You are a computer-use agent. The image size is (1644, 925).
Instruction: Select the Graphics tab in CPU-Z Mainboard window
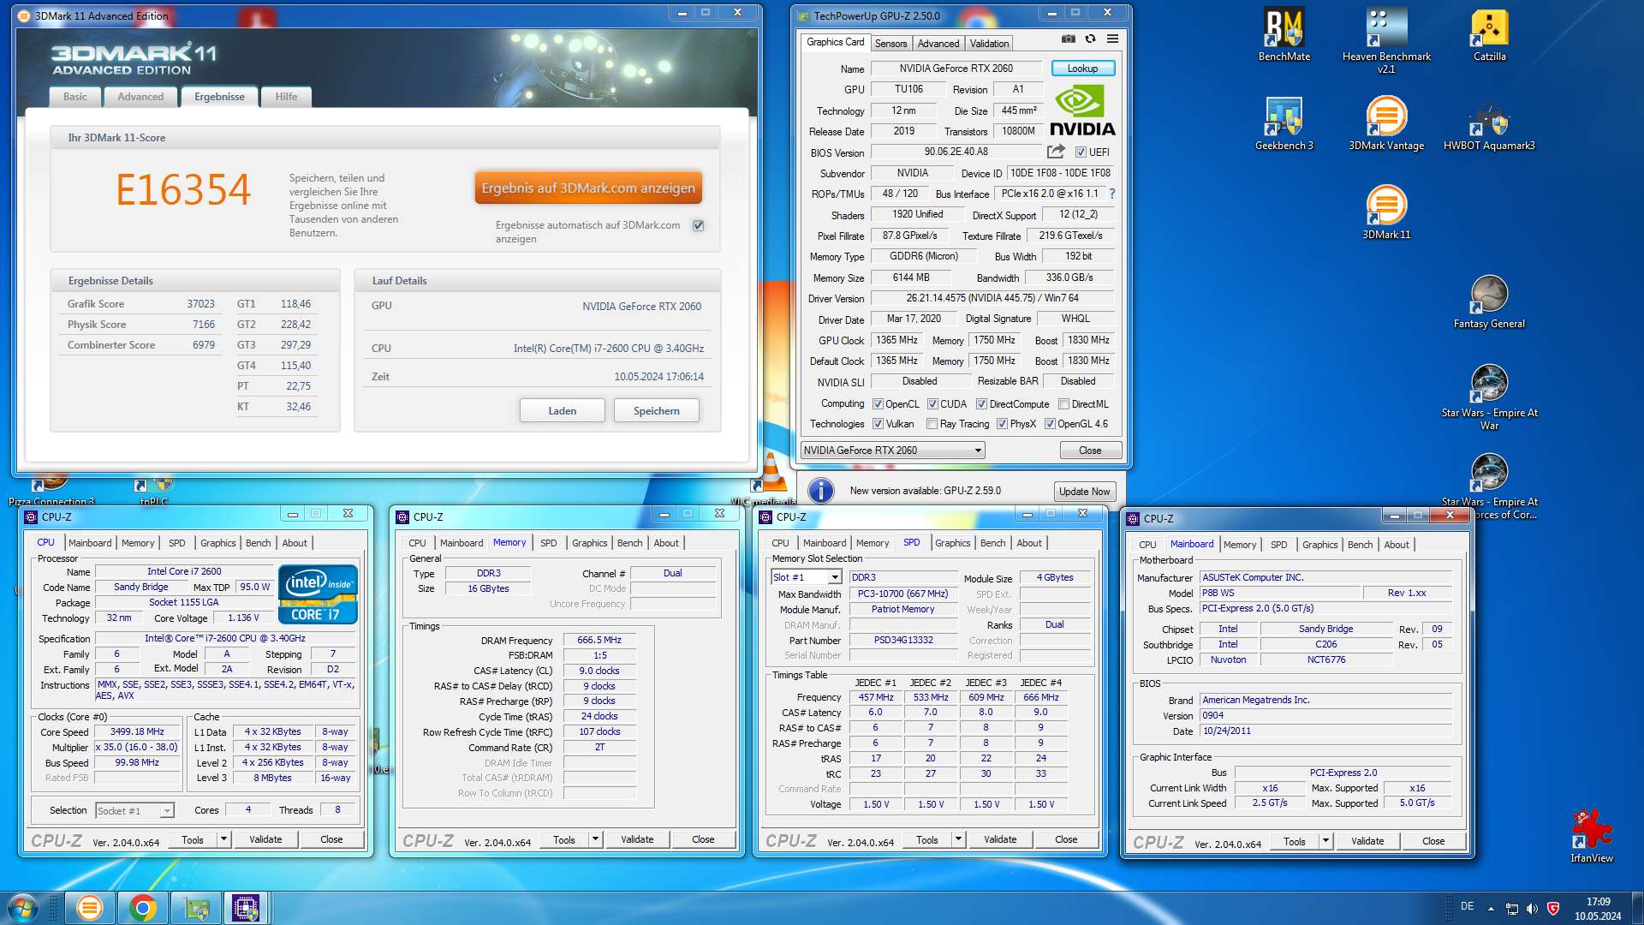tap(1319, 545)
